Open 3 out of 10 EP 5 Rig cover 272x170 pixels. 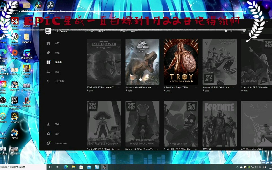[x=181, y=124]
